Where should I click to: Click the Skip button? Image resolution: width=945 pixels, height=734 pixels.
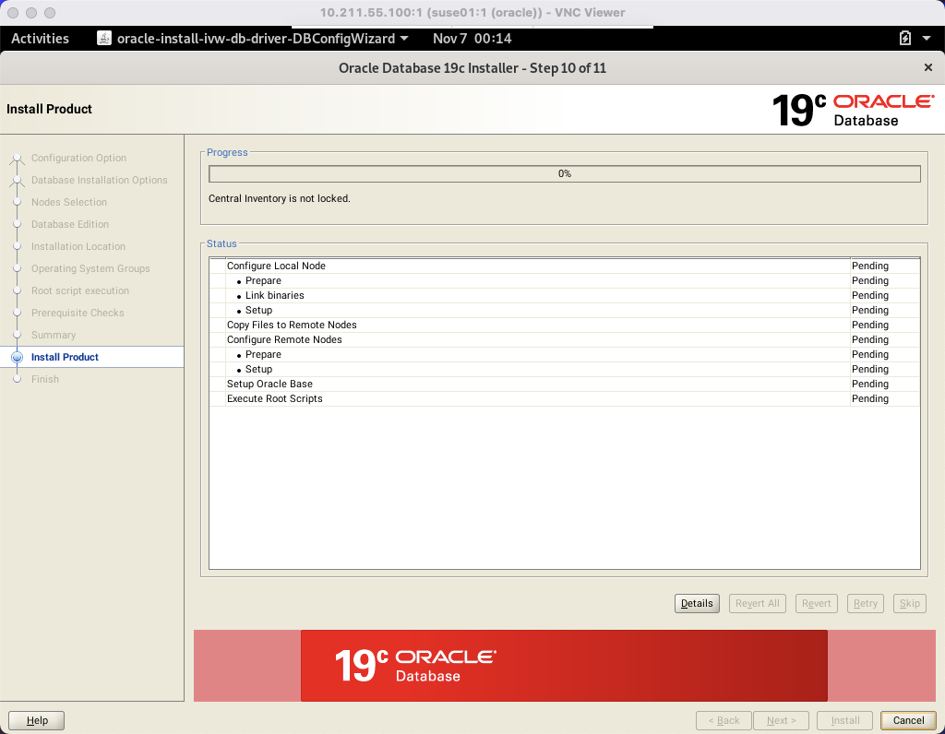pos(909,603)
